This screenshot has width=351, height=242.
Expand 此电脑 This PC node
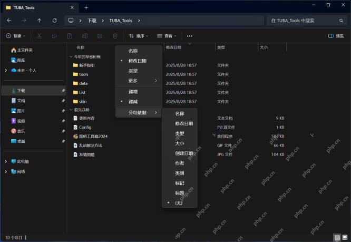(6, 162)
